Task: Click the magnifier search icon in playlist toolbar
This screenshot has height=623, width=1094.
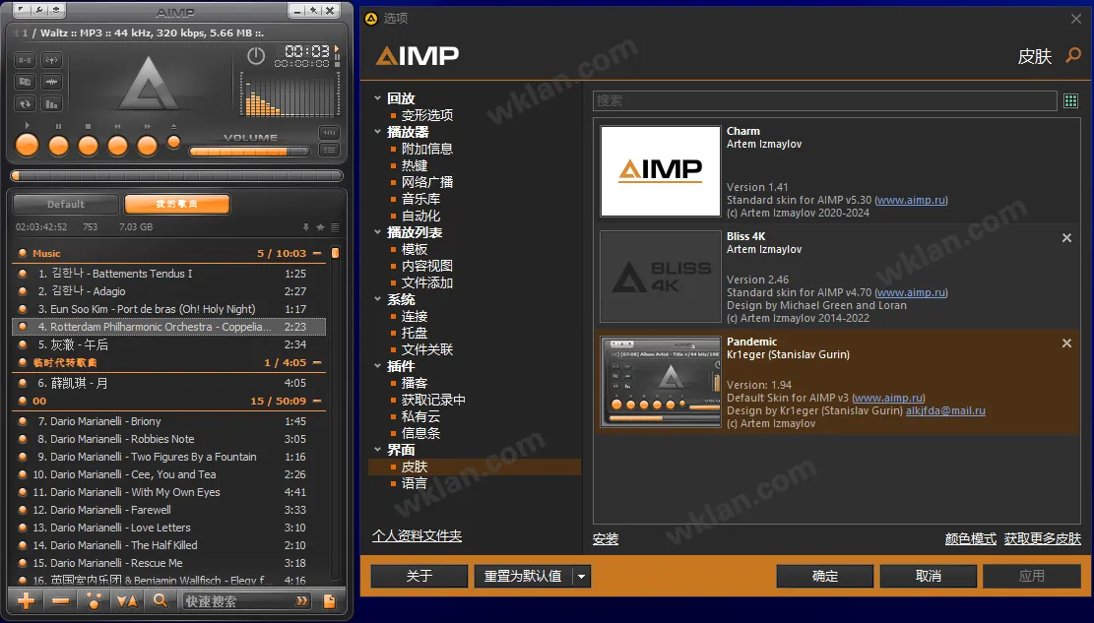Action: (161, 600)
